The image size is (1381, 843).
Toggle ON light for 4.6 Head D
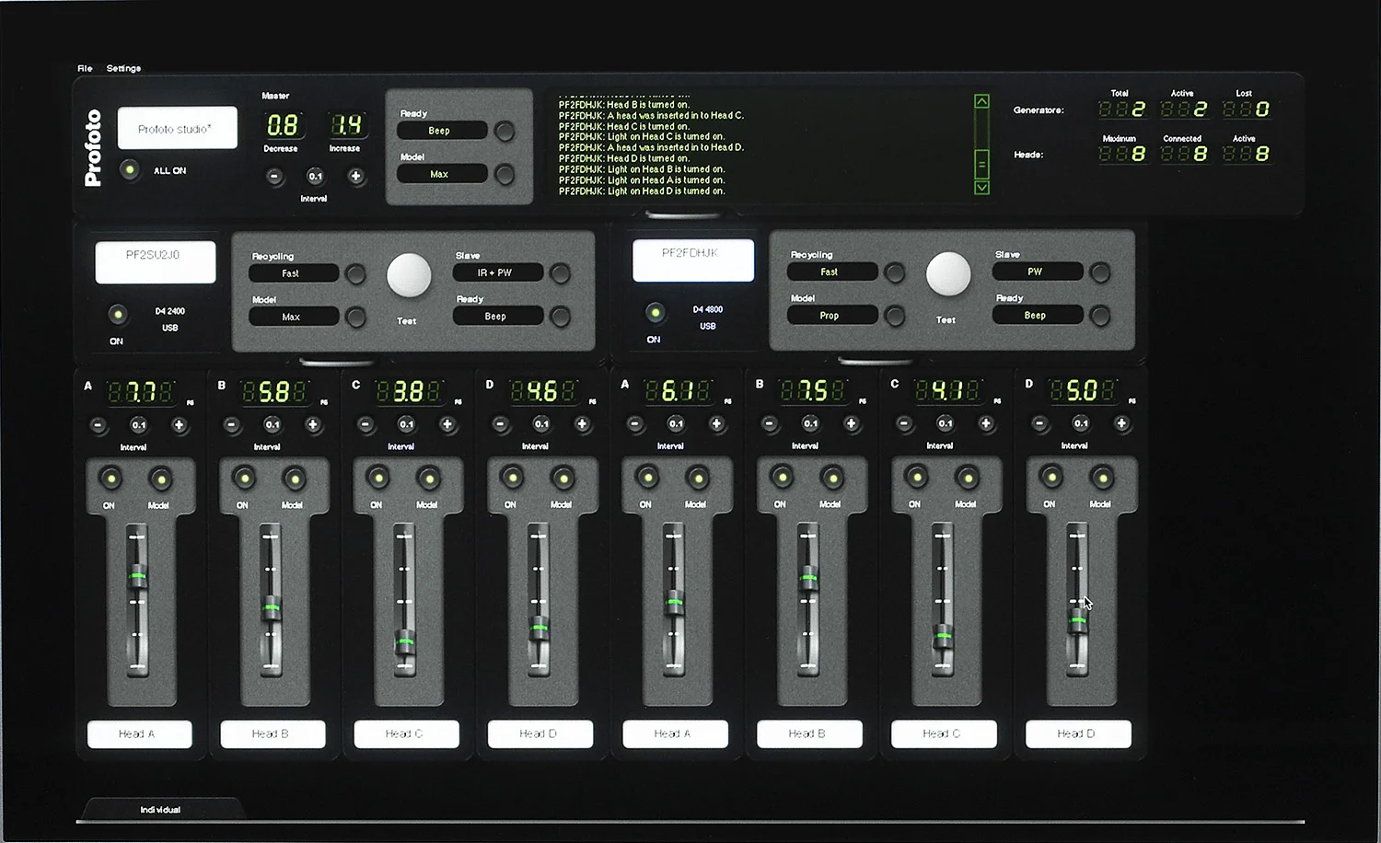[x=512, y=478]
